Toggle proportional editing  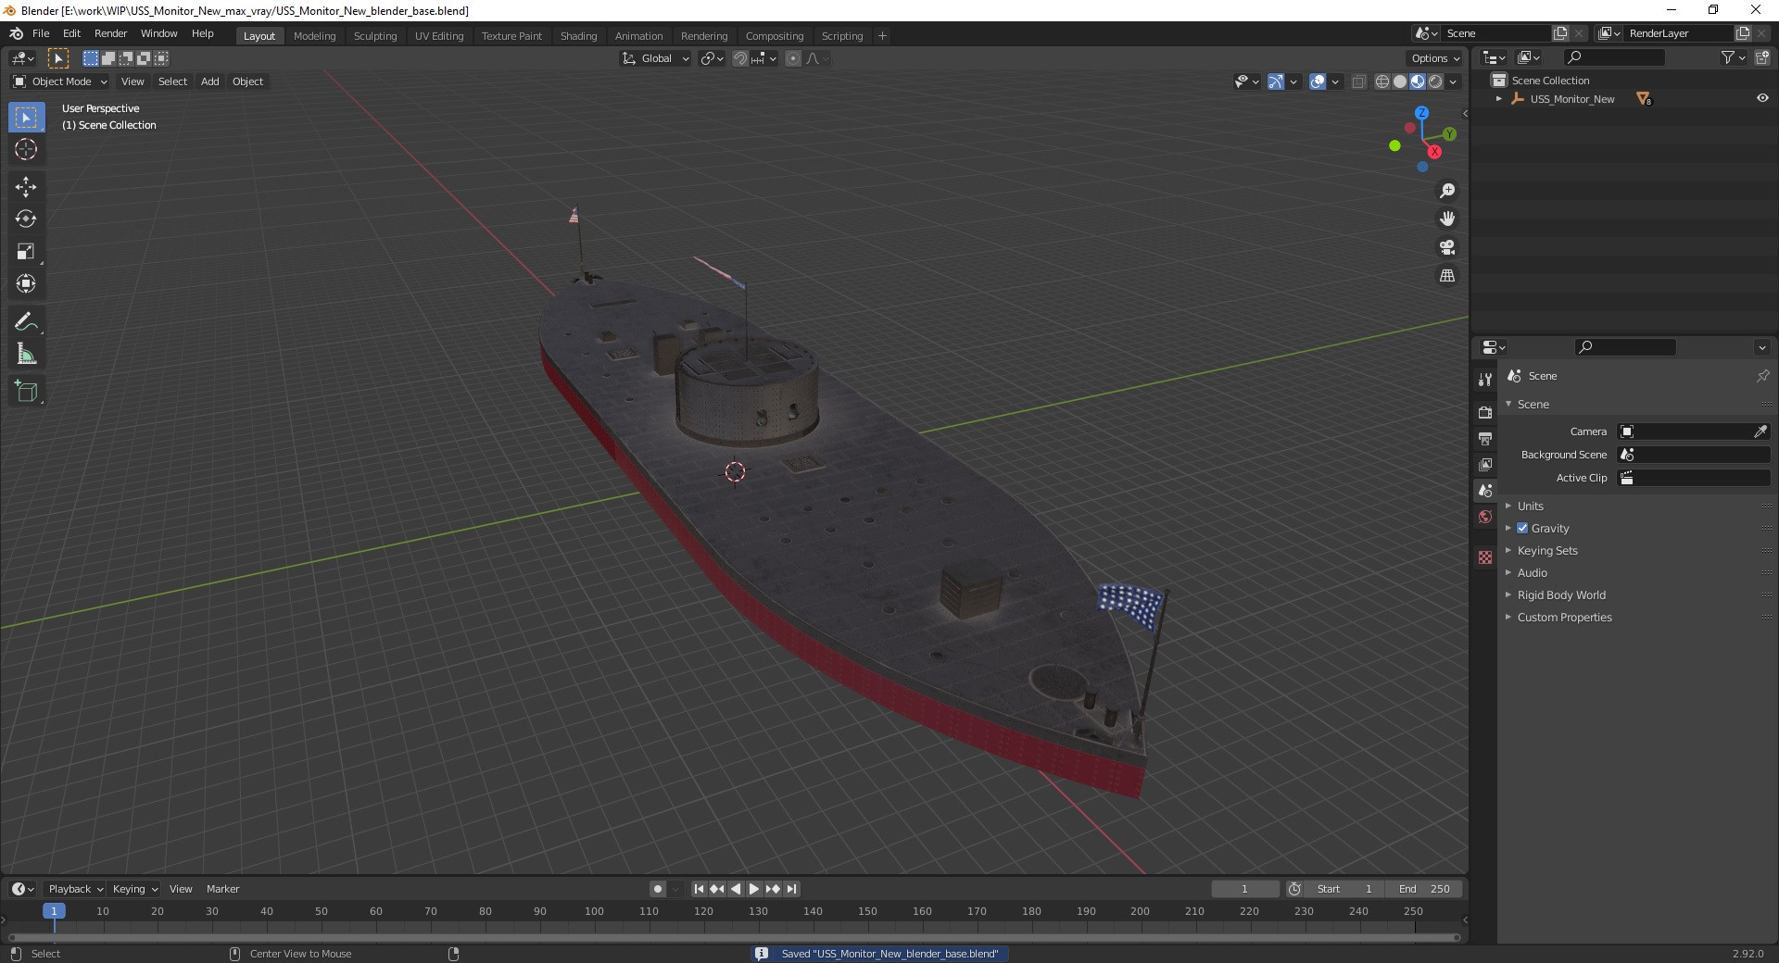point(793,58)
